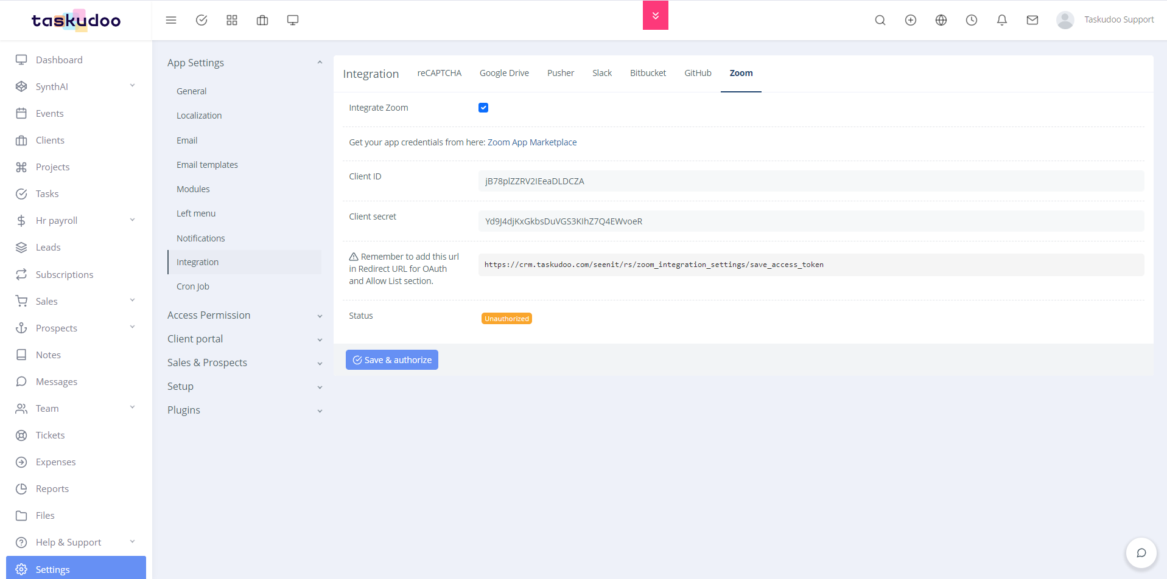Expand the Client portal section
Image resolution: width=1167 pixels, height=579 pixels.
pos(245,339)
